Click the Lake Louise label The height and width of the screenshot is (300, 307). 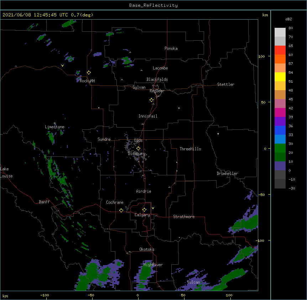[x=6, y=172]
